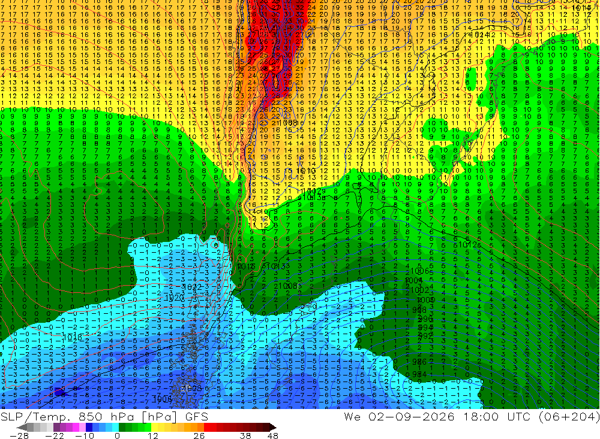Click the 'We 02-09-2026 18:00 UTC (06+204)' forecast time text
Viewport: 600px width, 439px height.
click(x=472, y=416)
